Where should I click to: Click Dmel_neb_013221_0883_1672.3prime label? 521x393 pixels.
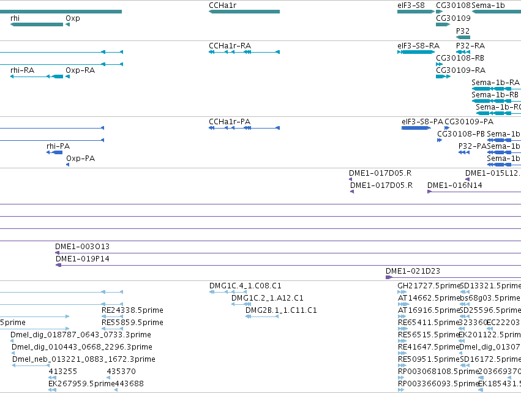[x=84, y=359]
